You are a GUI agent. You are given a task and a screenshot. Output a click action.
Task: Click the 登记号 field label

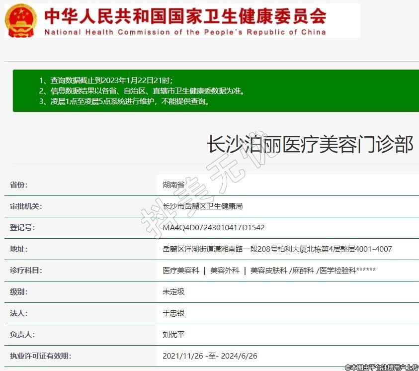(22, 228)
